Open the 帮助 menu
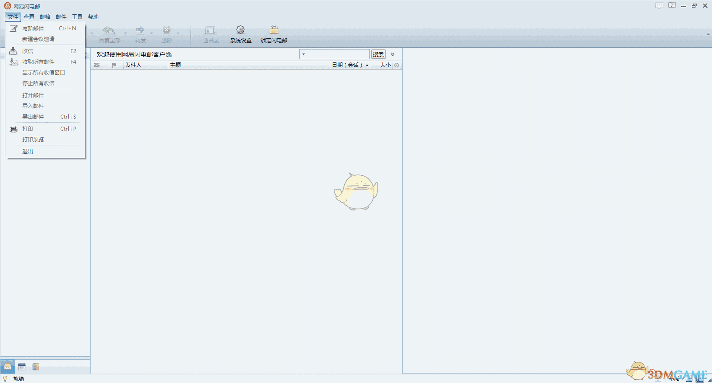 [93, 17]
